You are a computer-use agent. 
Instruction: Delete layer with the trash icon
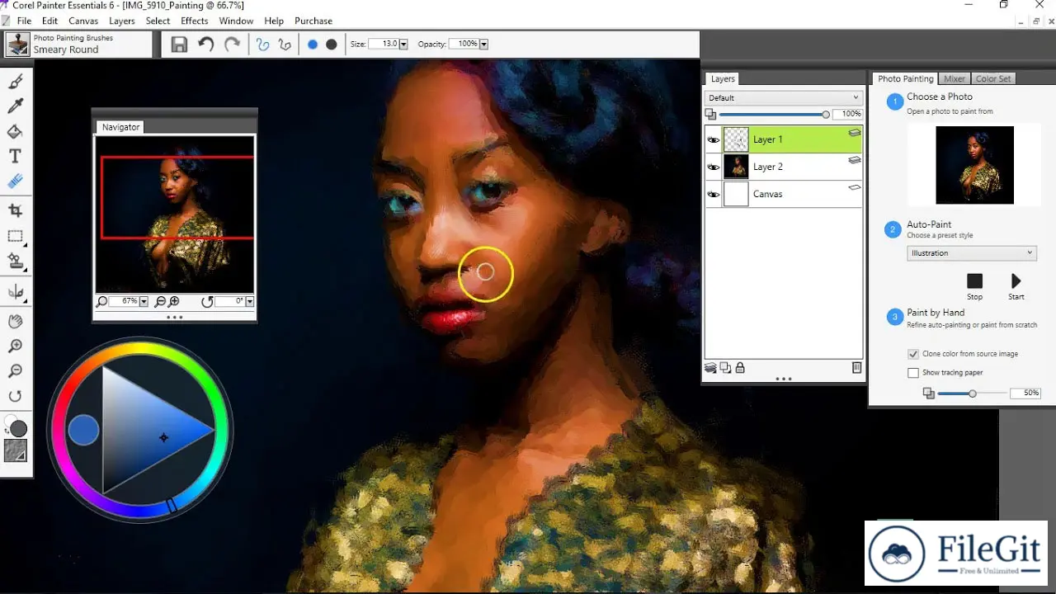[857, 368]
